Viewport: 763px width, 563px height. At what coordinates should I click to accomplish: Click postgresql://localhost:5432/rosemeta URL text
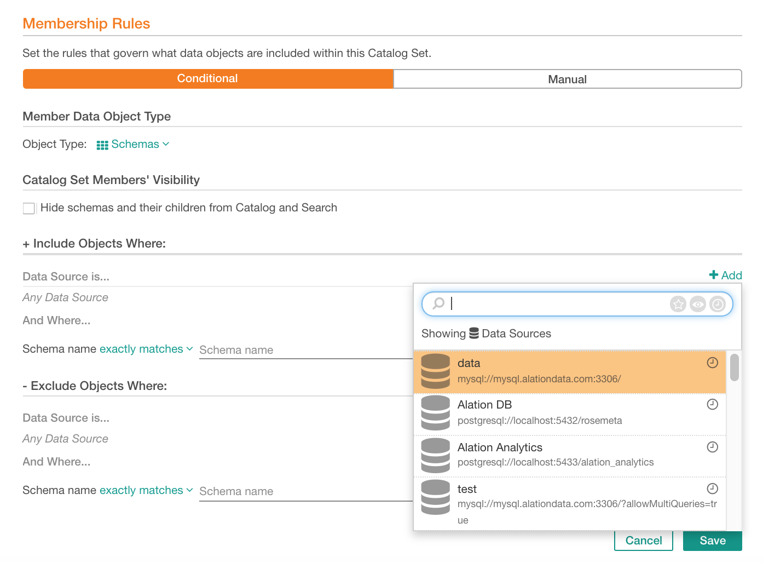point(540,421)
